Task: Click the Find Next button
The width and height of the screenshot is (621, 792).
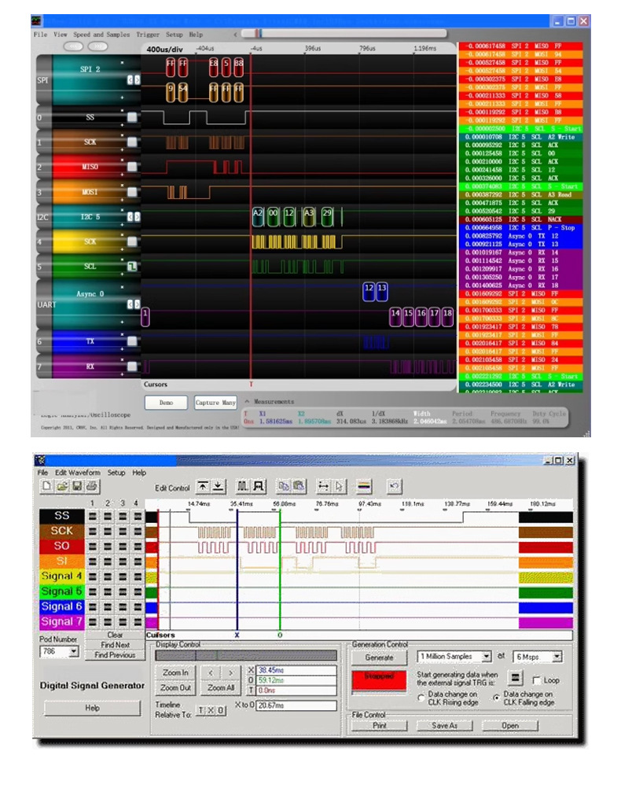Action: pos(115,645)
